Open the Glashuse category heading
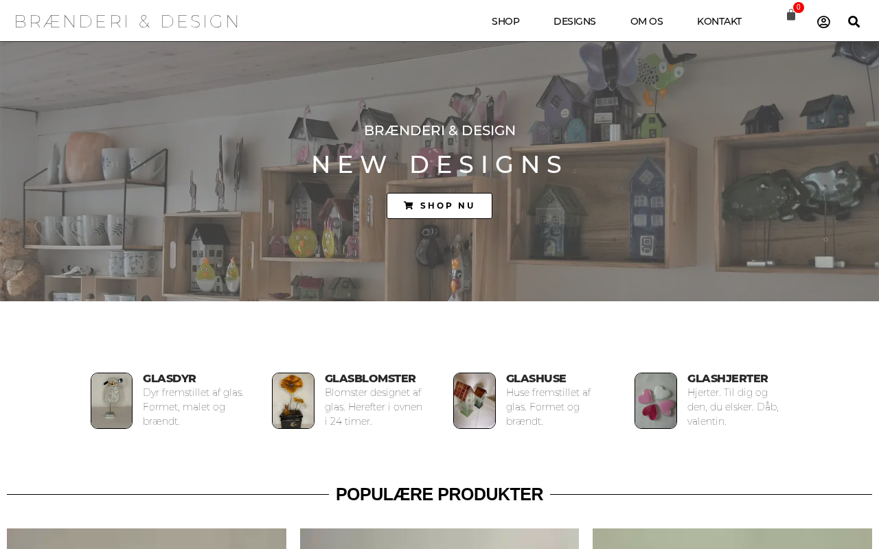This screenshot has height=549, width=879. point(536,379)
